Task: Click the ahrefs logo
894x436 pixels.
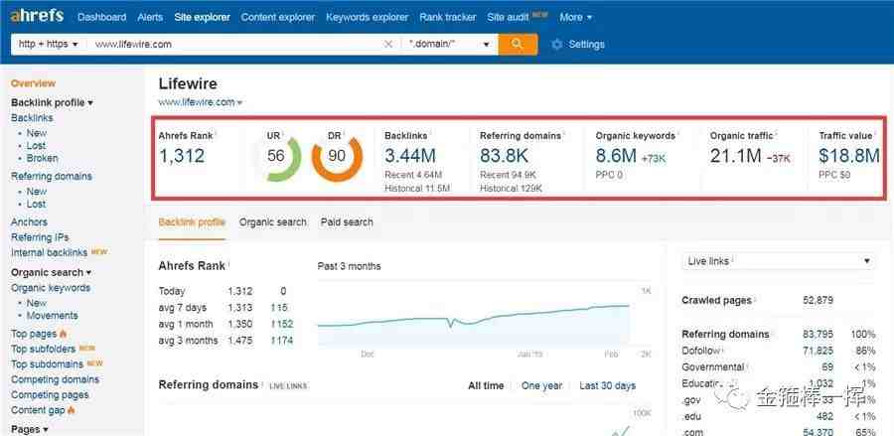Action: 37,15
